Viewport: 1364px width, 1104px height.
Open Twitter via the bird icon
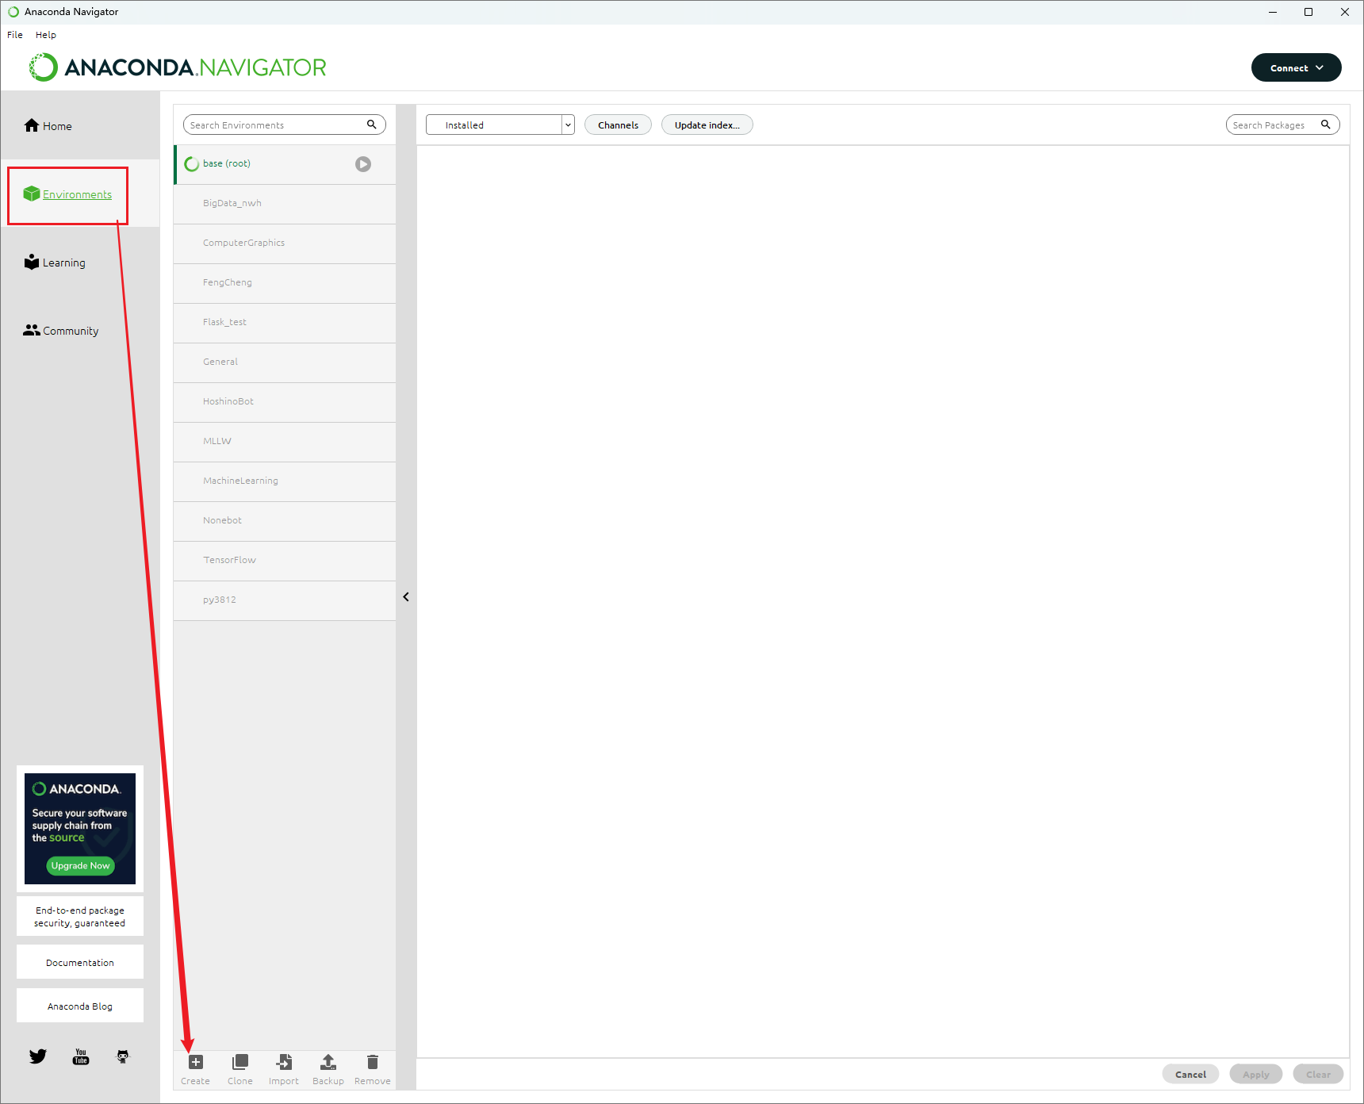pos(38,1056)
